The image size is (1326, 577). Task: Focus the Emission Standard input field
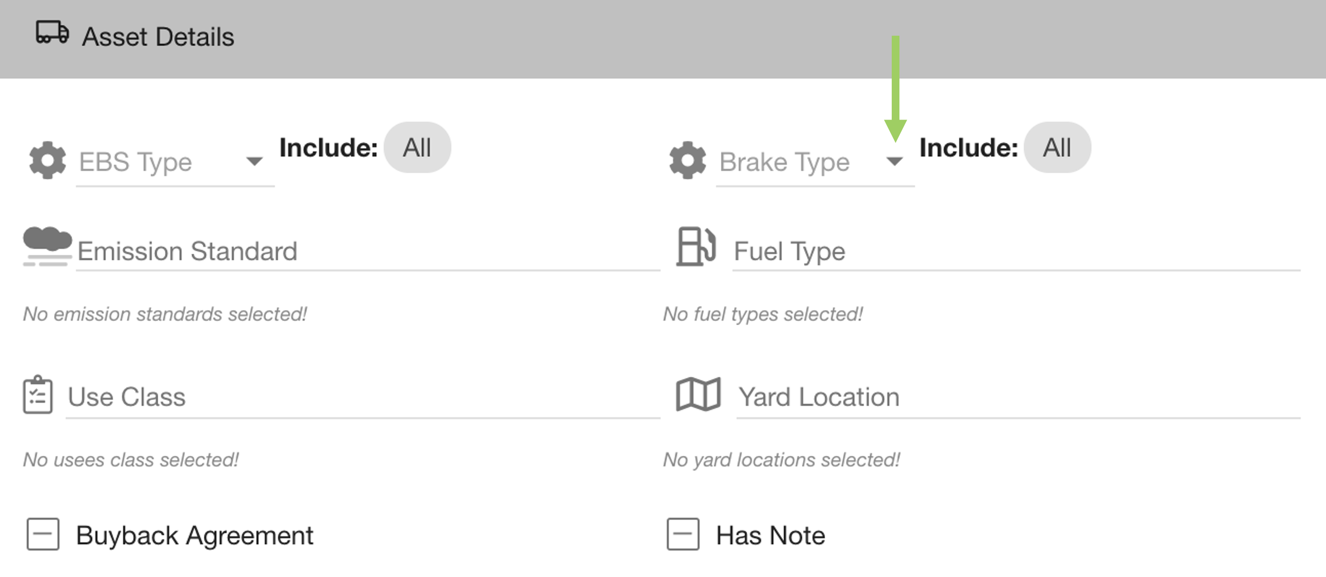[368, 252]
